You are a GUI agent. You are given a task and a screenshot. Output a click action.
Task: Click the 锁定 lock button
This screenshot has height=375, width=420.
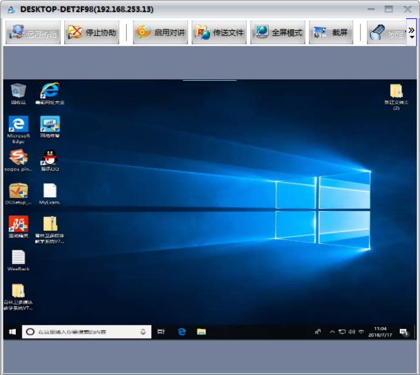pos(387,32)
